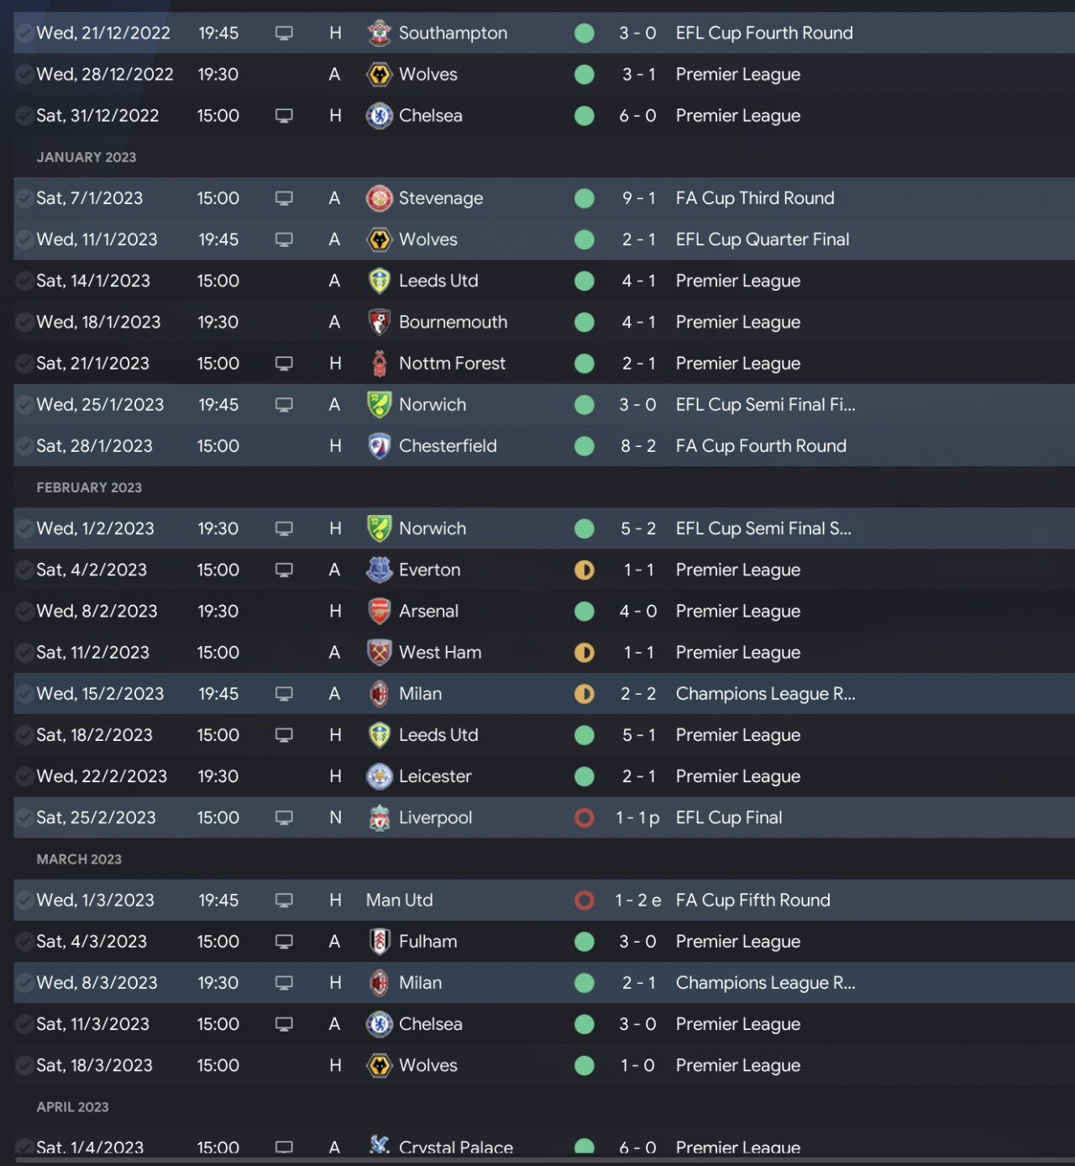Toggle the tick beside Sat, 18/3/2023 fixture
Screen dimensions: 1075x1166
[24, 1066]
